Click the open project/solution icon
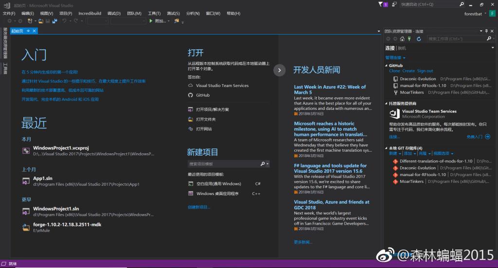 tap(190, 109)
